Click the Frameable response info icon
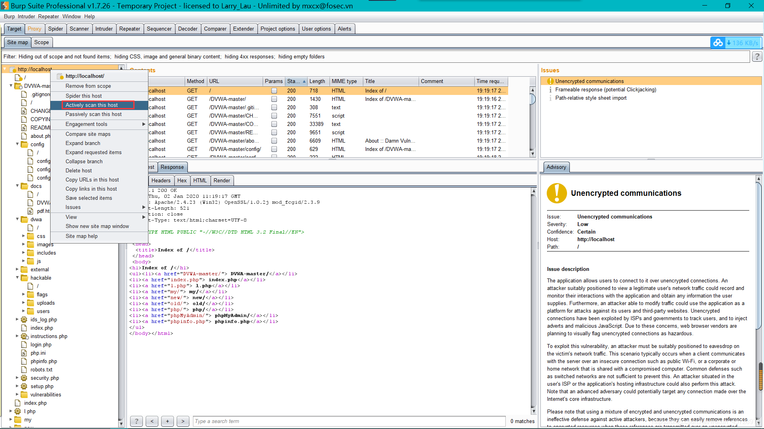This screenshot has height=429, width=764. (x=550, y=90)
